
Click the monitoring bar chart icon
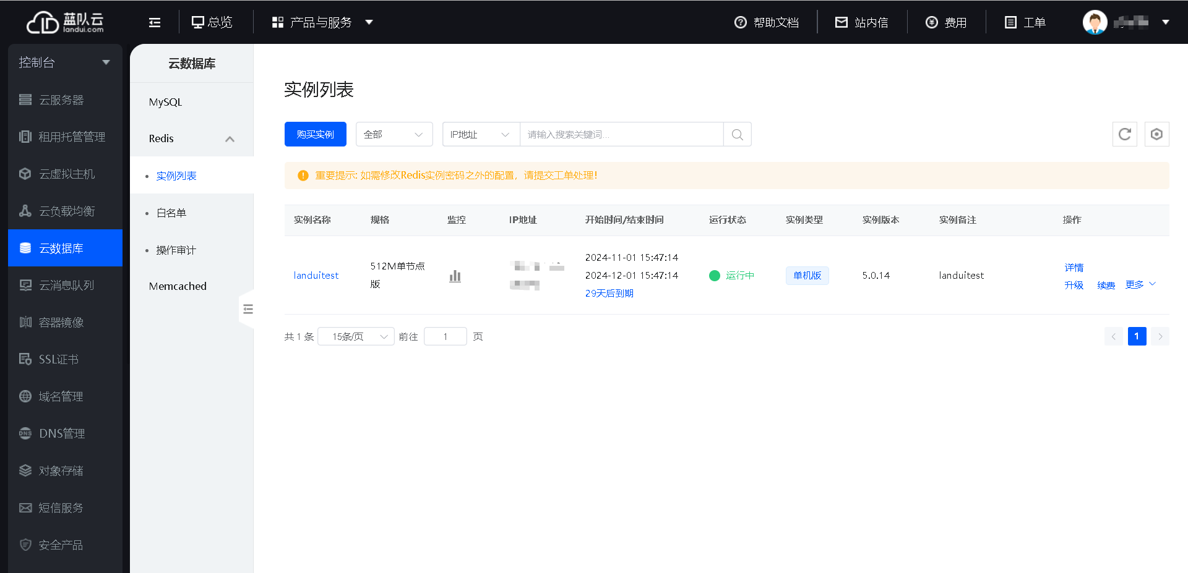pos(455,276)
